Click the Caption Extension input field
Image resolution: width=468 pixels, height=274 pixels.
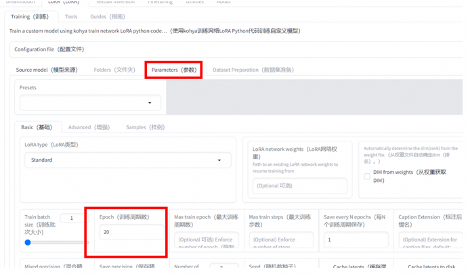click(431, 239)
